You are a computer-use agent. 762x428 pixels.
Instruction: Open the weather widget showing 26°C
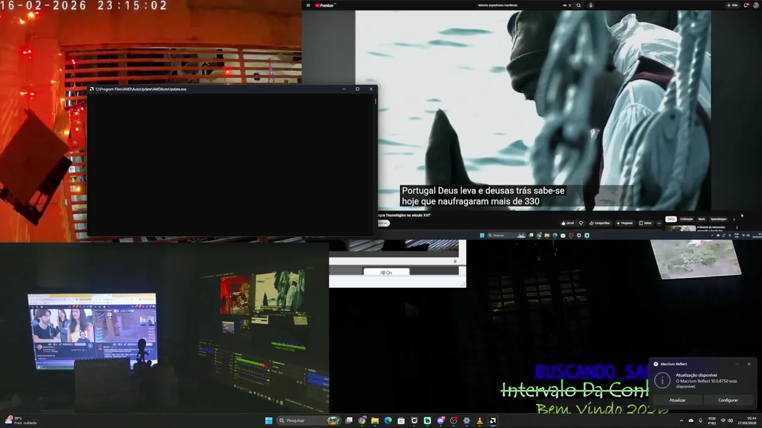[21, 420]
